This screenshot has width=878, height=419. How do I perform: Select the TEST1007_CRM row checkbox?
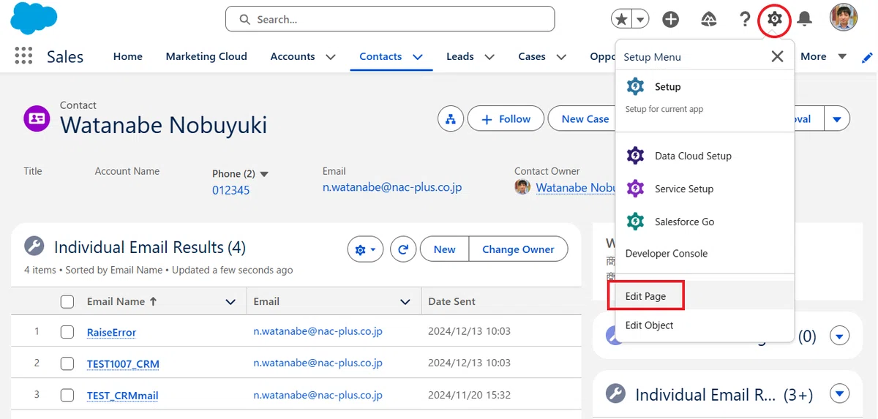pyautogui.click(x=67, y=363)
